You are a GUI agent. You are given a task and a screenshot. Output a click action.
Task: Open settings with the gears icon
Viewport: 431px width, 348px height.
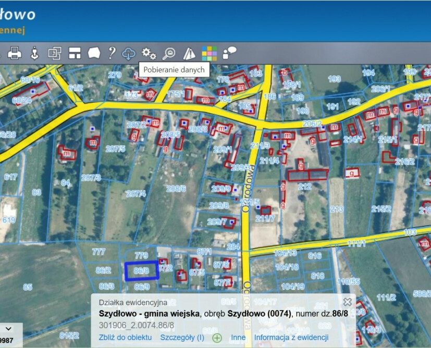click(149, 54)
